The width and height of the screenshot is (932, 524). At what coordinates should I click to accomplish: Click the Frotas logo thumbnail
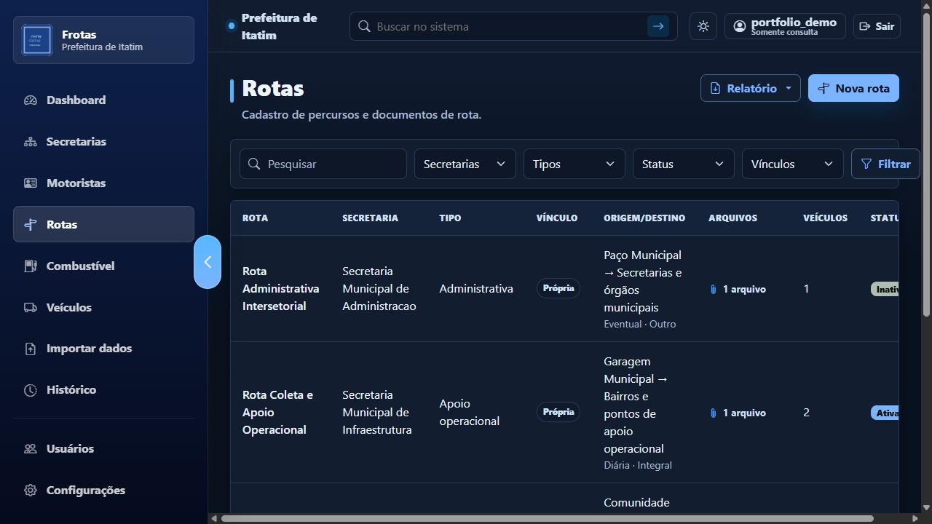[x=36, y=40]
